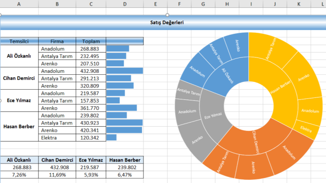Viewport: 326px width, 183px height.
Task: Select column D header
Action: pyautogui.click(x=124, y=4)
